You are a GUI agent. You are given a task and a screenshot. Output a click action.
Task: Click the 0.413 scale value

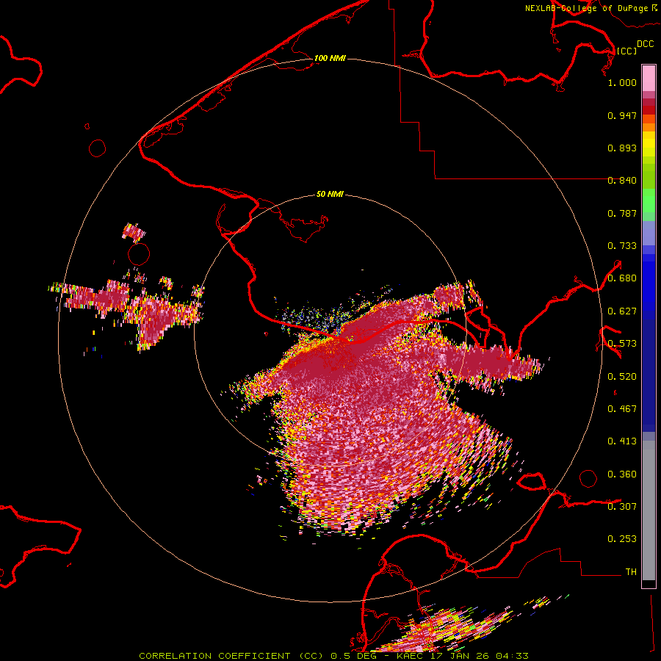point(622,441)
